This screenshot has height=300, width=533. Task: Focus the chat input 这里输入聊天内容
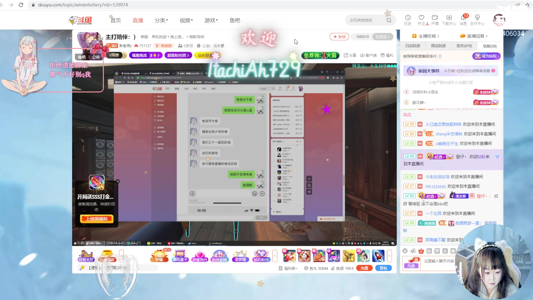pyautogui.click(x=439, y=261)
